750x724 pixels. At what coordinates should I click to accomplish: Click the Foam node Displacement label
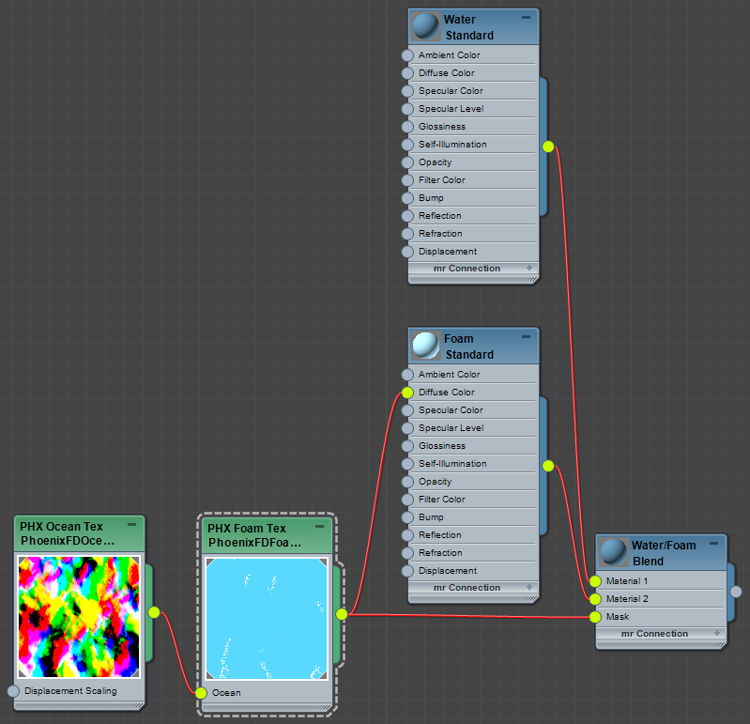pos(448,571)
